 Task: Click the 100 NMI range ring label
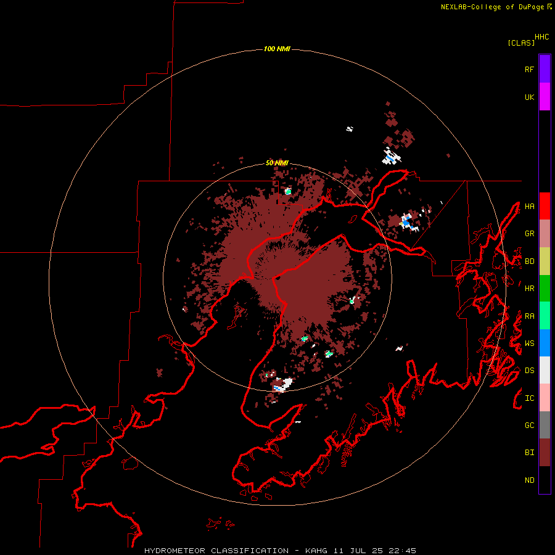[277, 49]
